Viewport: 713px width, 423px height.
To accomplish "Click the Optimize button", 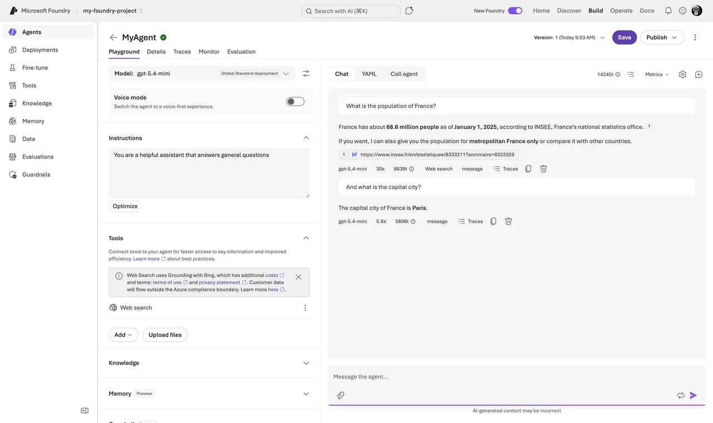I will pyautogui.click(x=125, y=206).
